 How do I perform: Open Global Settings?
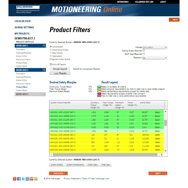(24, 28)
